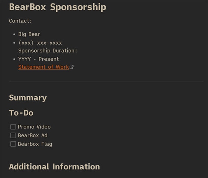
Task: Click the Additional Information heading
Action: (54, 167)
